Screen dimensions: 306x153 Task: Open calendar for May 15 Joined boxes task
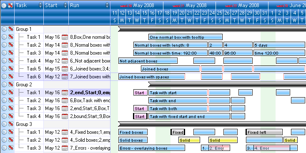(x=65, y=69)
